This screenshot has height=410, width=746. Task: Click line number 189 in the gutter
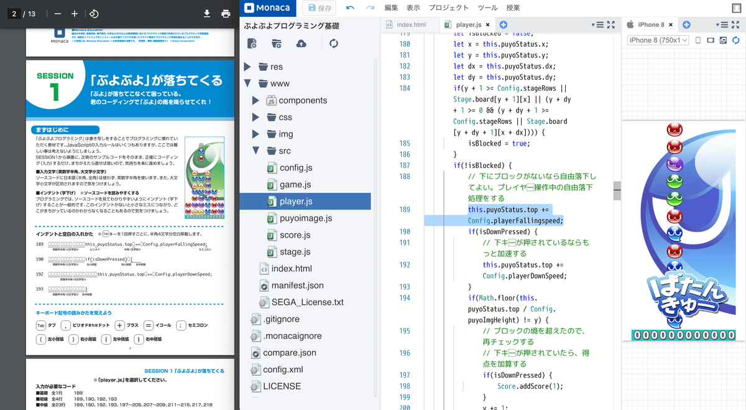coord(404,210)
